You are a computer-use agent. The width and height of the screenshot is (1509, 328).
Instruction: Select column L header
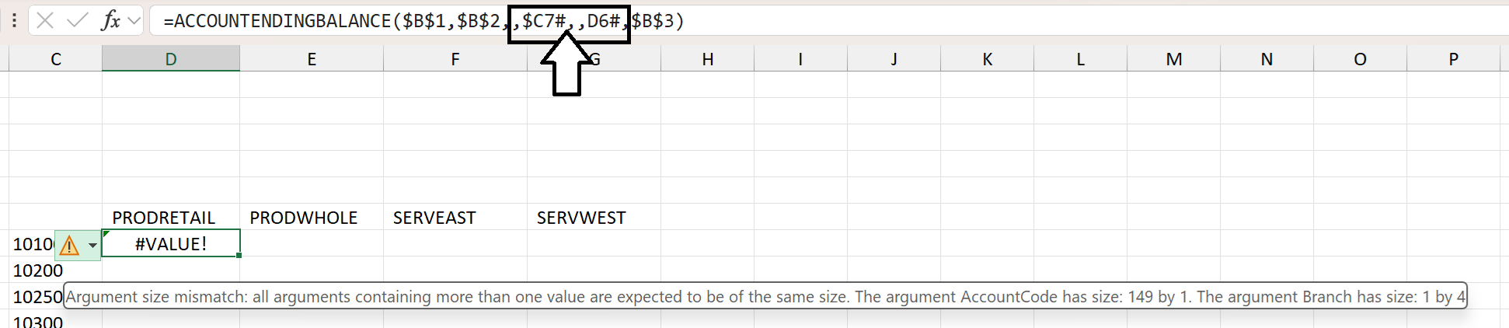pos(1080,59)
